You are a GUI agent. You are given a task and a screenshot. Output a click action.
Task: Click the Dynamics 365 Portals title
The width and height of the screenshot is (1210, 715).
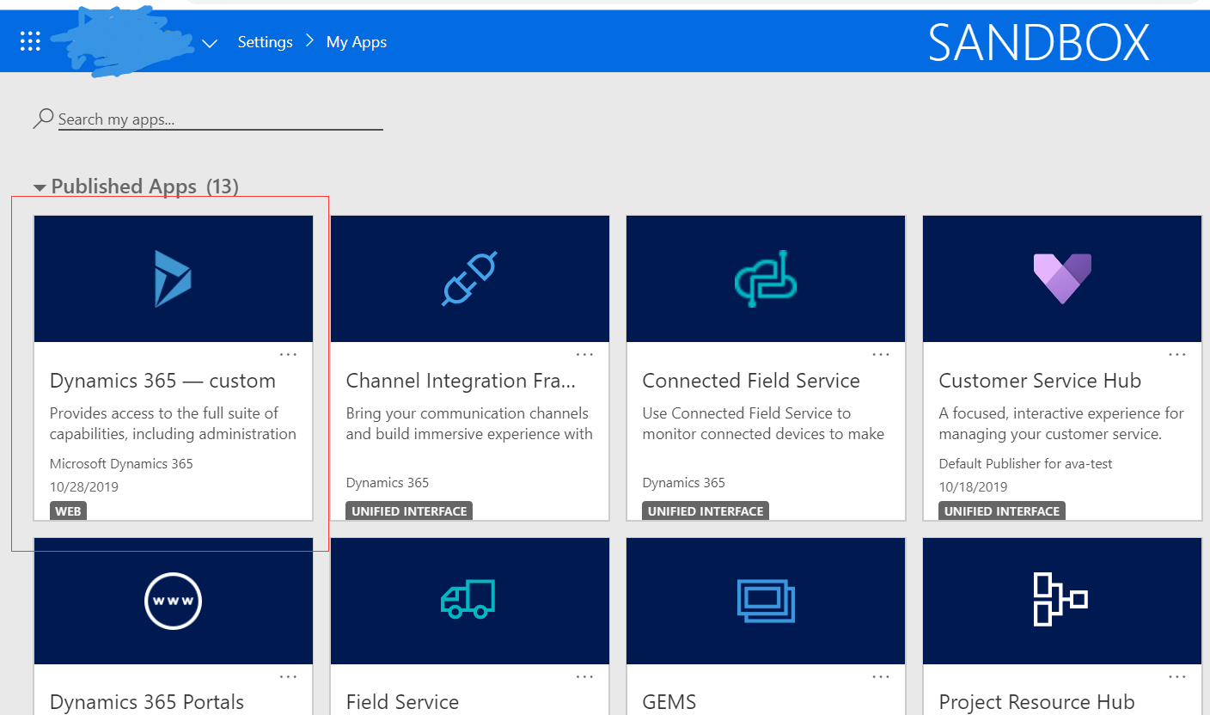click(x=147, y=702)
